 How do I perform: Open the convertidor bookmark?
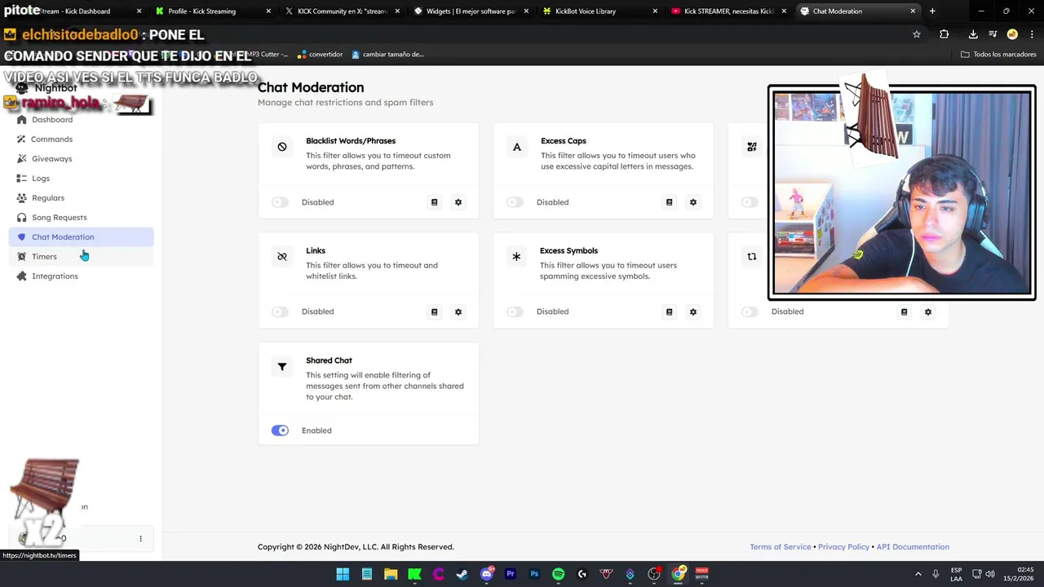pyautogui.click(x=320, y=55)
